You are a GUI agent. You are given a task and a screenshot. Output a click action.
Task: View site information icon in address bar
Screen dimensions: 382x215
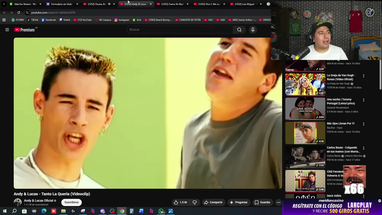tap(27, 13)
